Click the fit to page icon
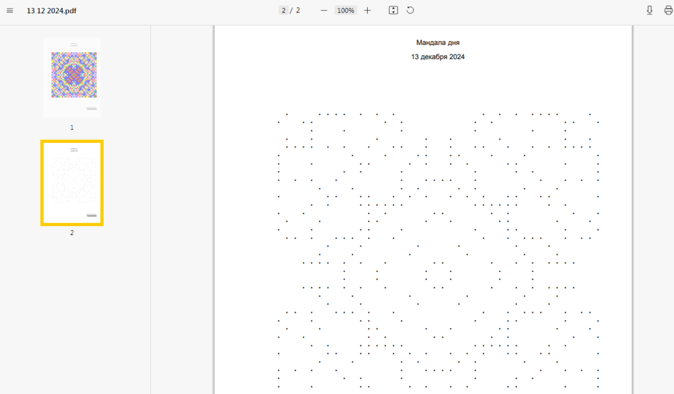 [393, 10]
